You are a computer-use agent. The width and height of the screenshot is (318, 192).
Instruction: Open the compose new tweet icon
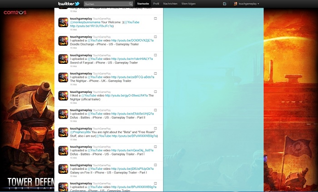click(x=224, y=4)
